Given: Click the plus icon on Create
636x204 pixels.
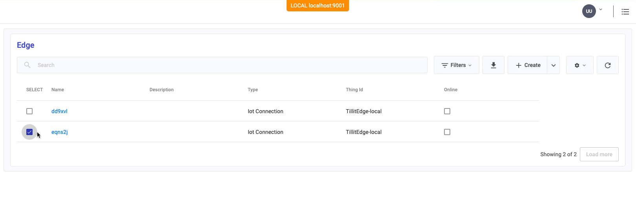Looking at the screenshot, I should [518, 65].
